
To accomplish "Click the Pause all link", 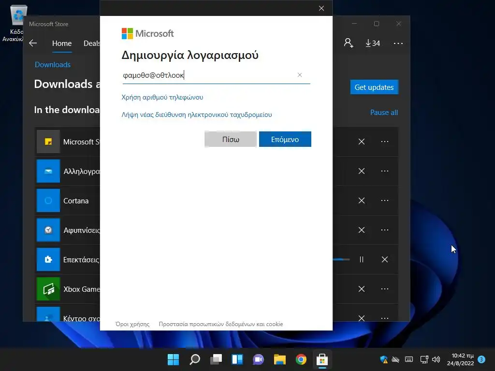I will point(384,112).
